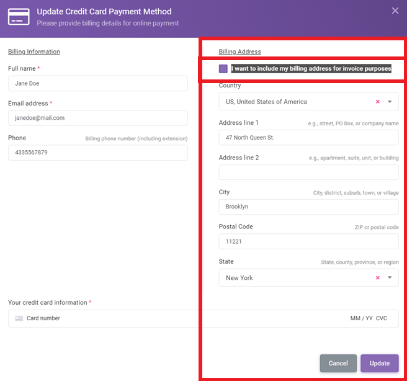Close the payment method dialog

(x=395, y=11)
